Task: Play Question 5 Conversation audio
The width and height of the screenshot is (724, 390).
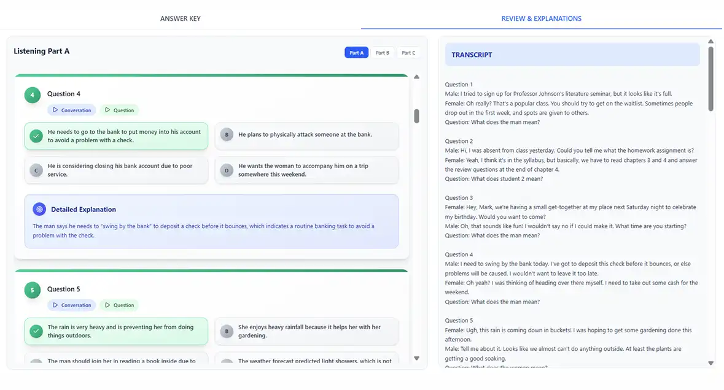Action: pyautogui.click(x=72, y=305)
